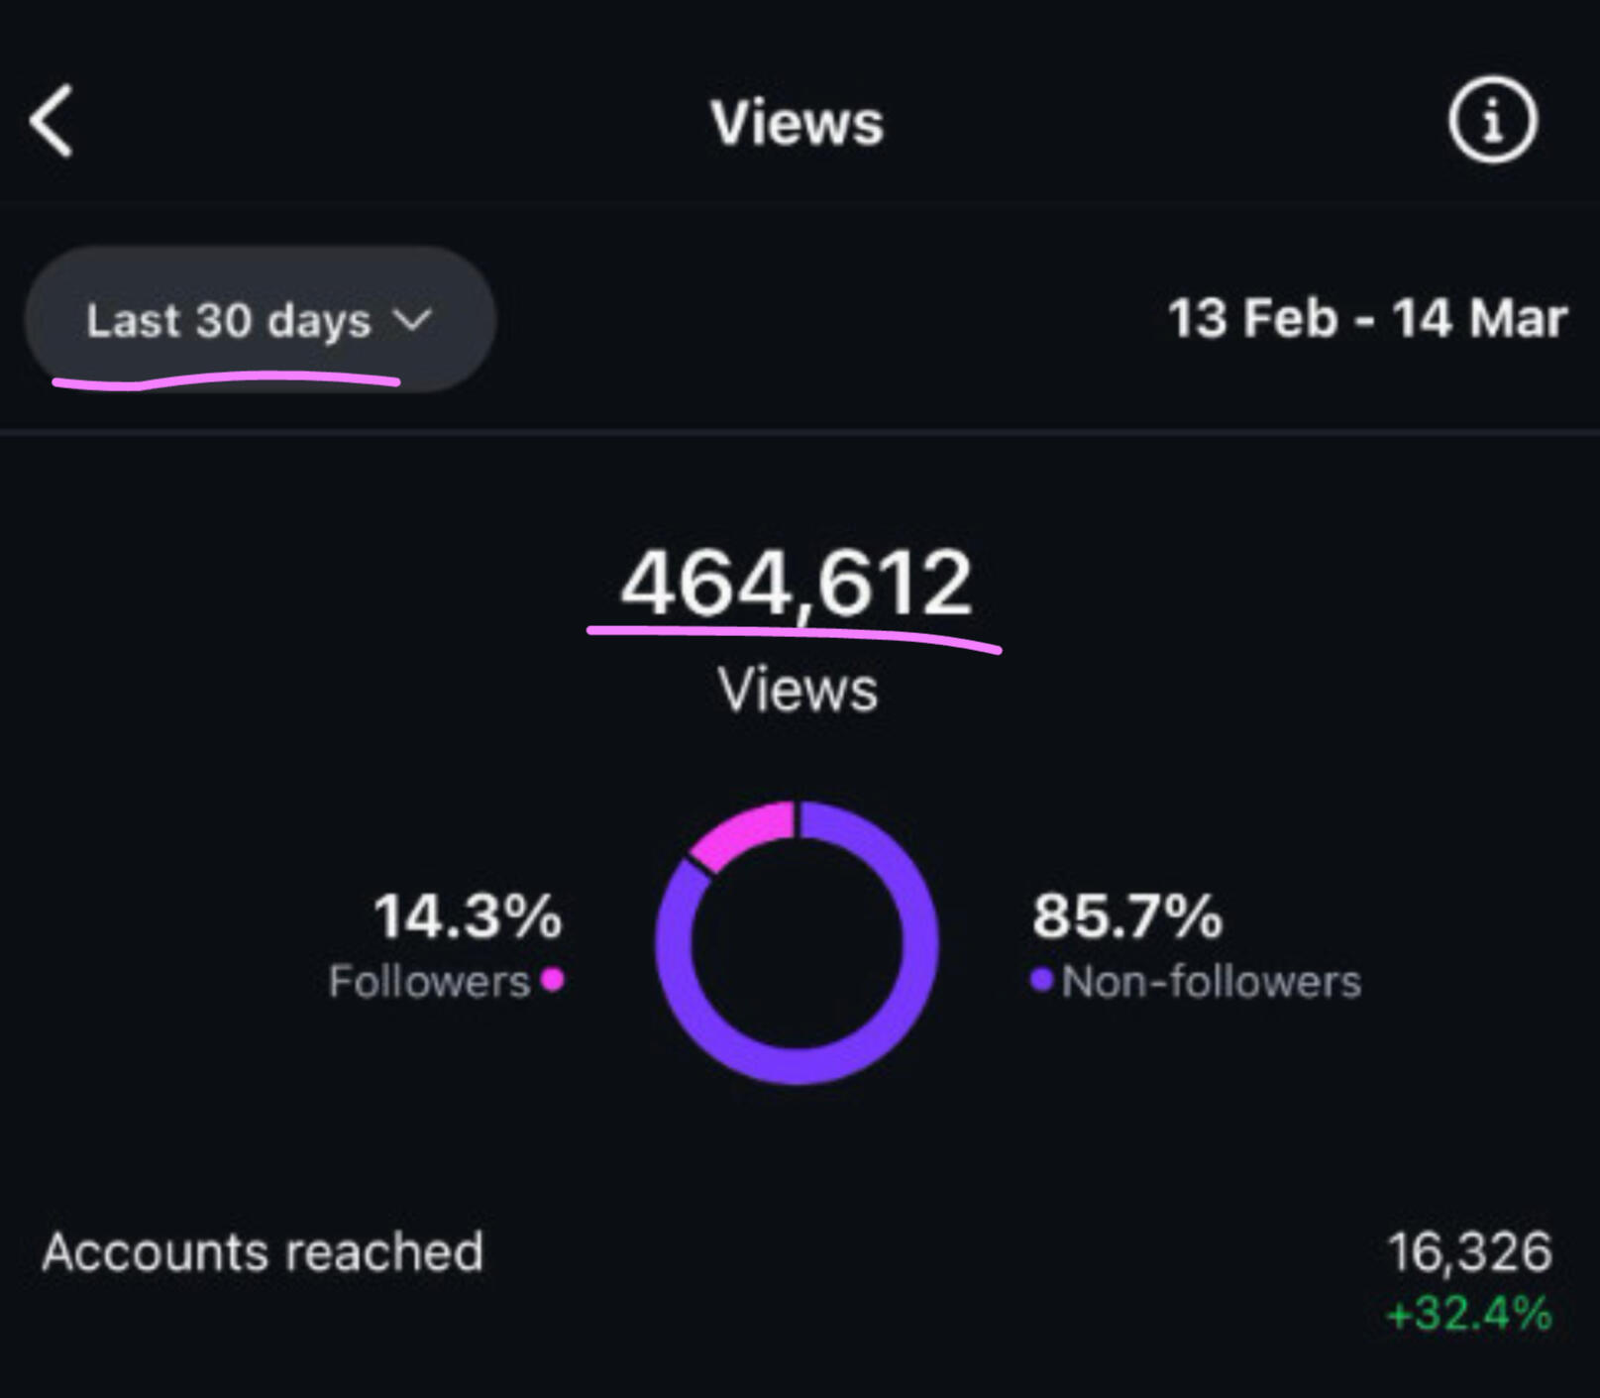The image size is (1600, 1398).
Task: Click the green +32.4% change indicator
Action: [x=1468, y=1315]
